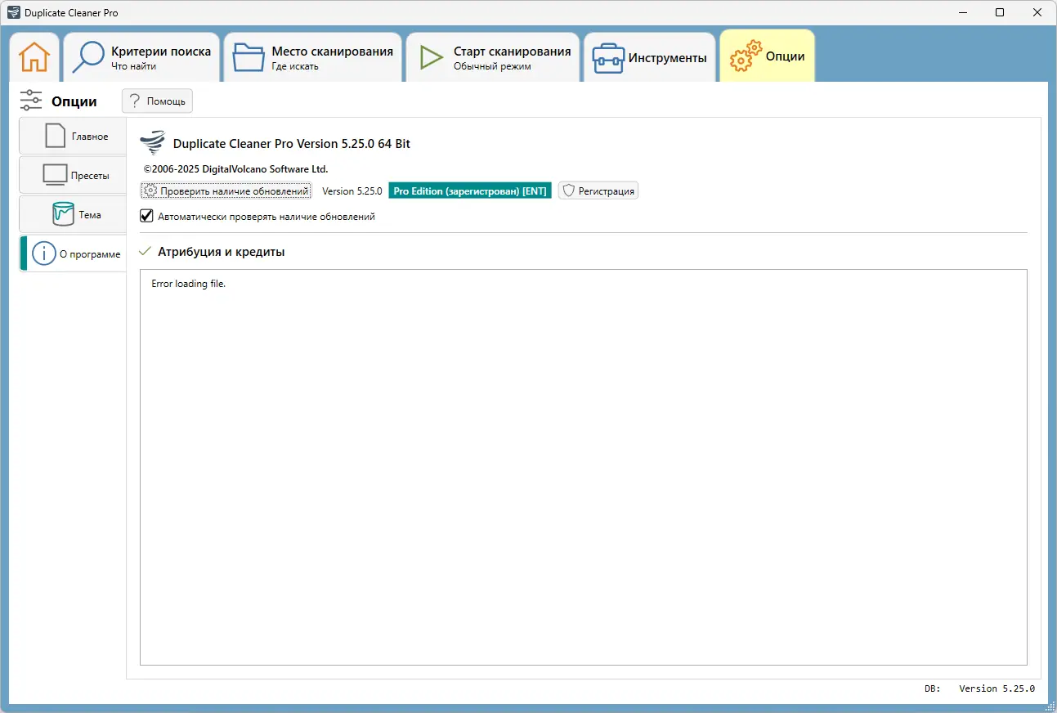Maximize the Duplicate Cleaner Pro window
Viewport: 1057px width, 713px height.
pos(1000,12)
